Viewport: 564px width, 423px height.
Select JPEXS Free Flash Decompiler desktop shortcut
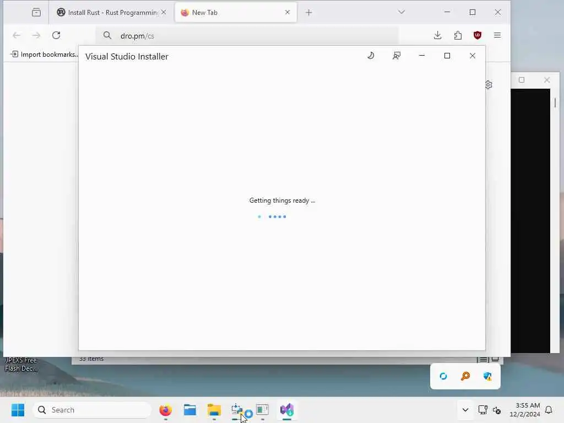[x=20, y=364]
